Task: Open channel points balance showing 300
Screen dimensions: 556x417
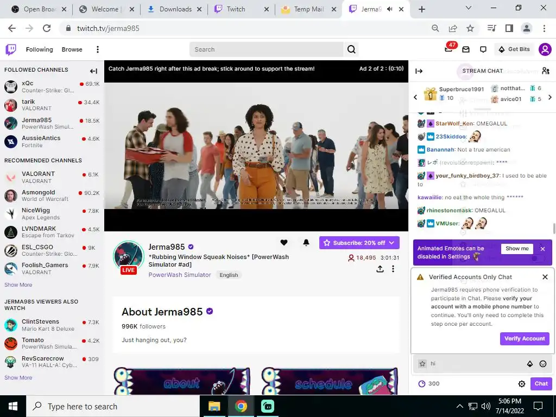Action: click(429, 384)
